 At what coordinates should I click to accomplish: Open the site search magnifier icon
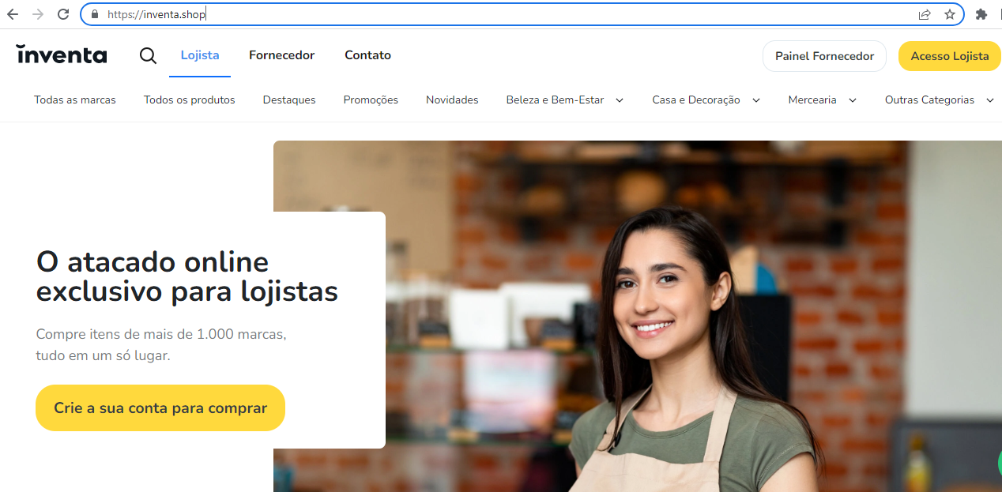coord(148,55)
